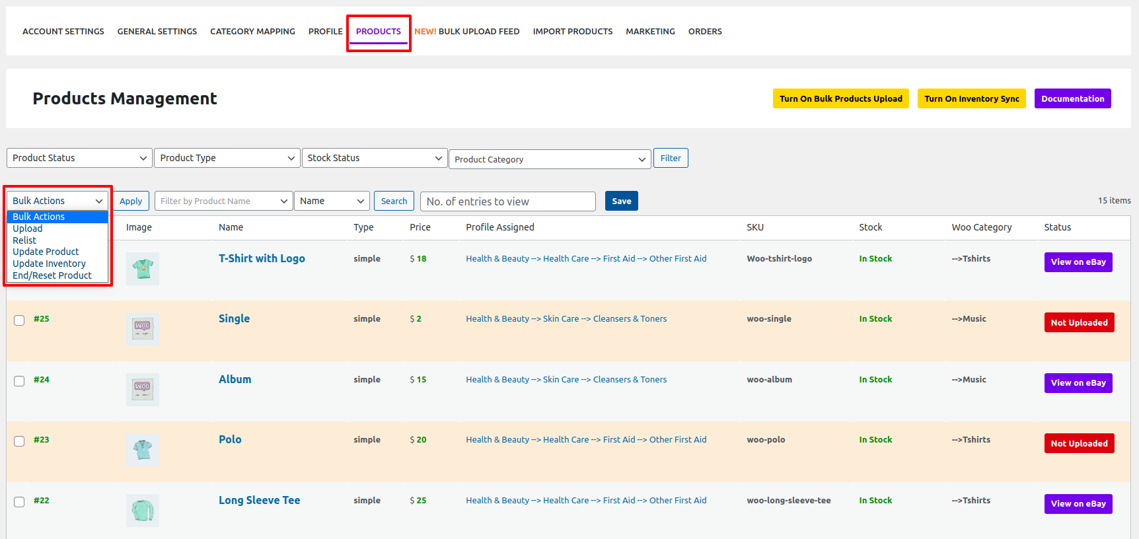
Task: Click the Filter button
Action: click(x=671, y=158)
